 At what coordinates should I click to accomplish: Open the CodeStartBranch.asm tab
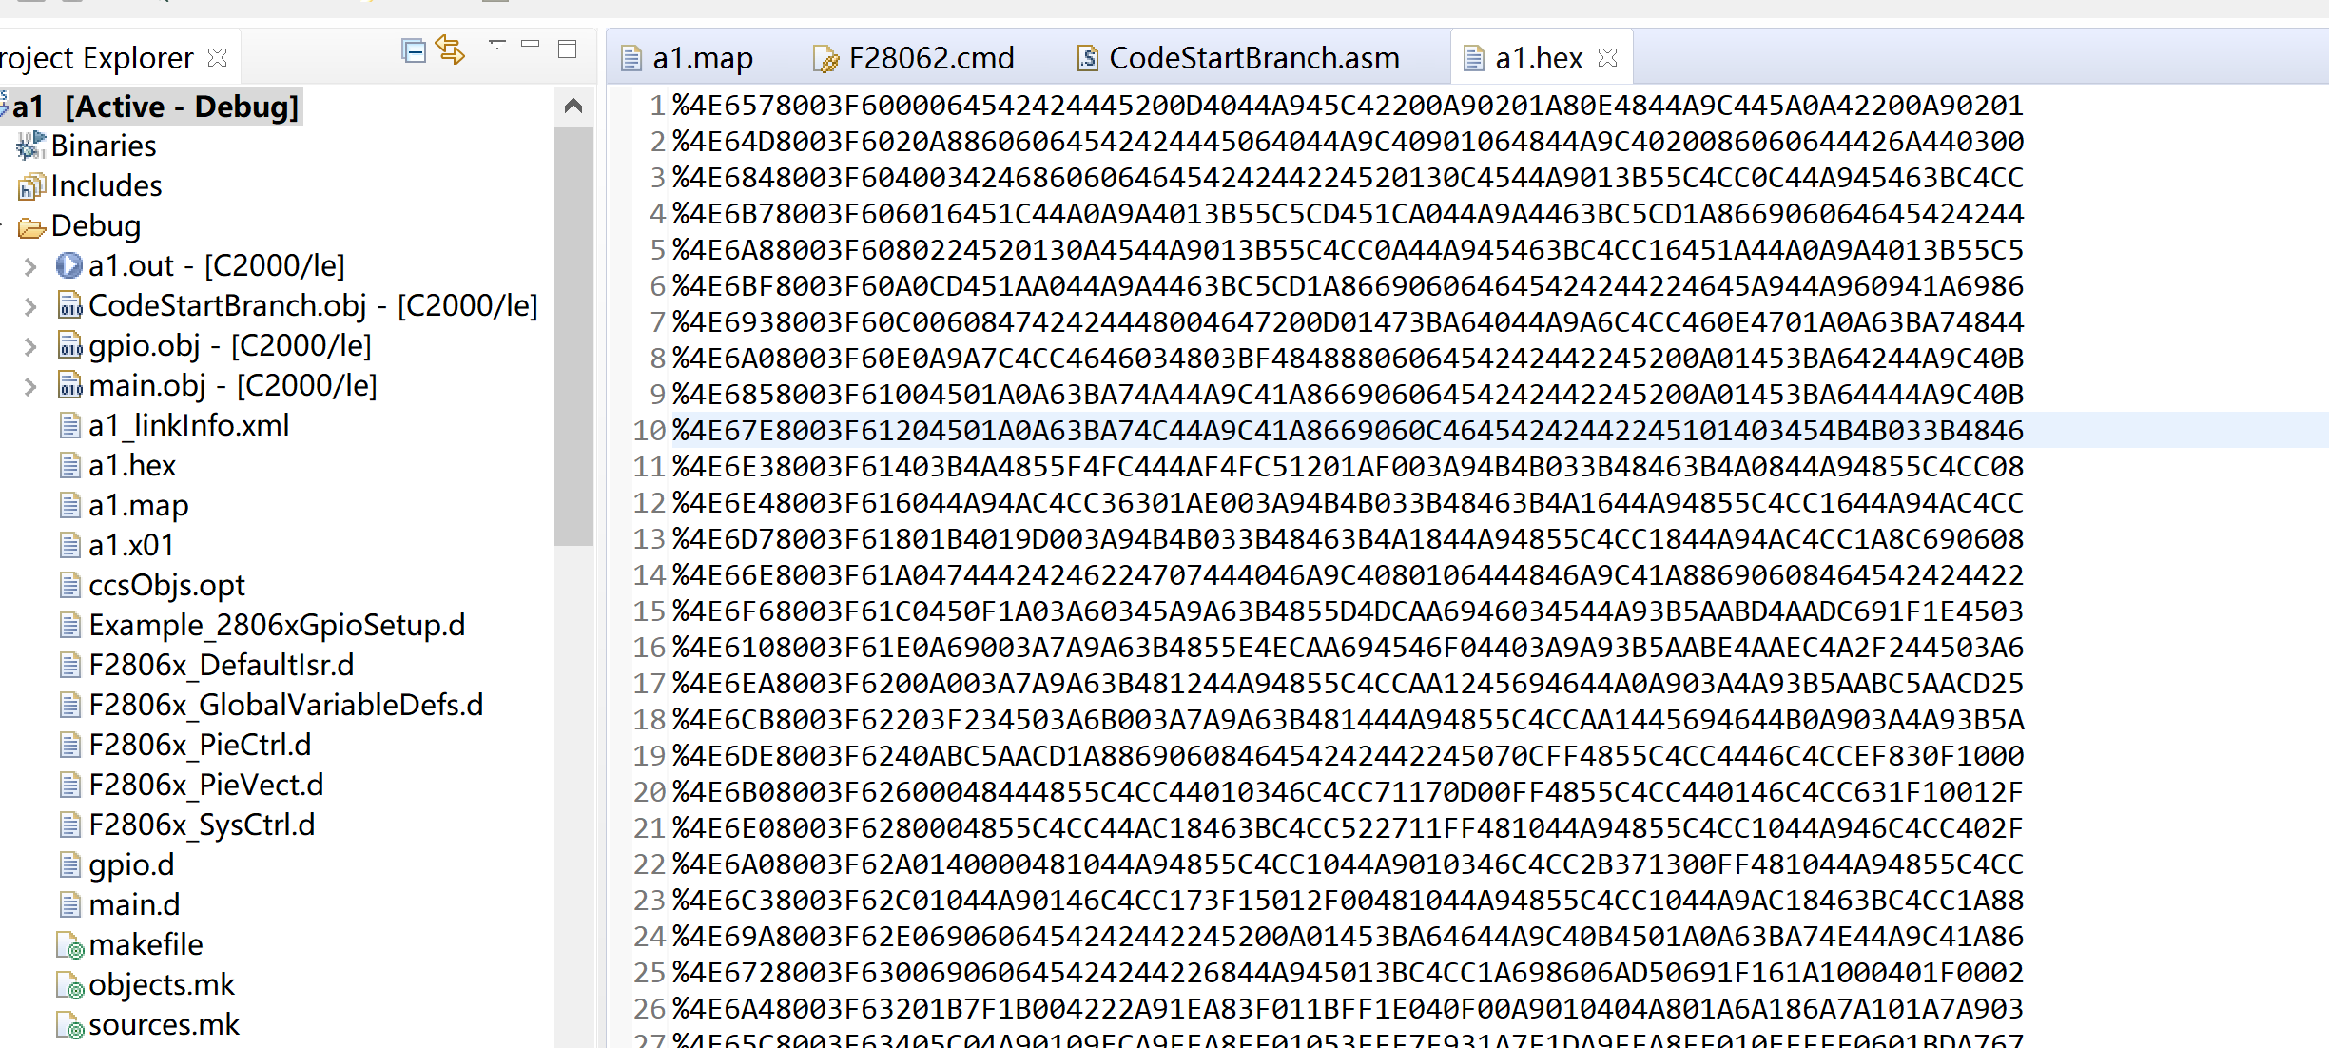1252,59
